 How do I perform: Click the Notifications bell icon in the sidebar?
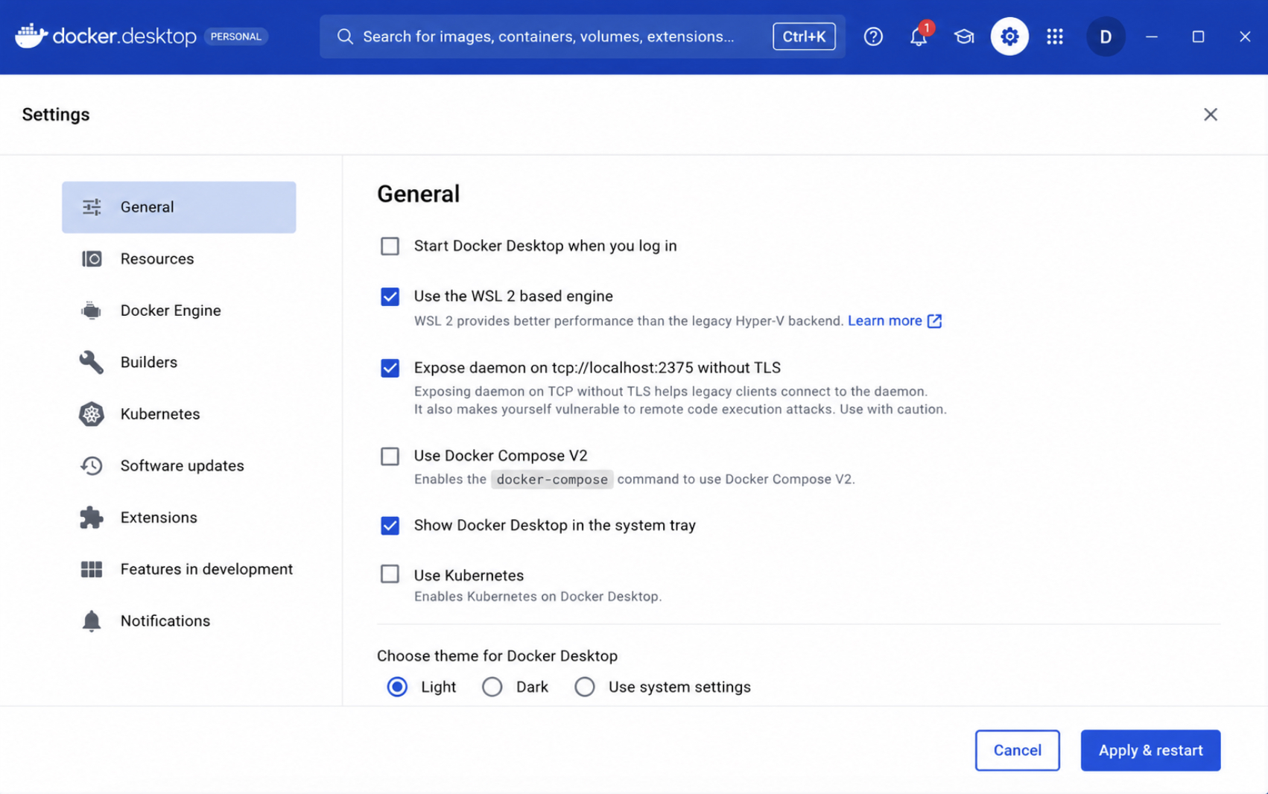[x=92, y=621]
